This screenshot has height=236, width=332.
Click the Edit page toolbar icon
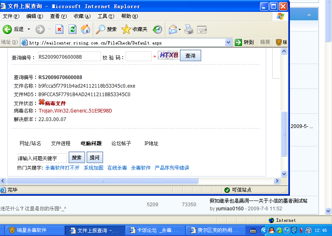click(x=202, y=30)
